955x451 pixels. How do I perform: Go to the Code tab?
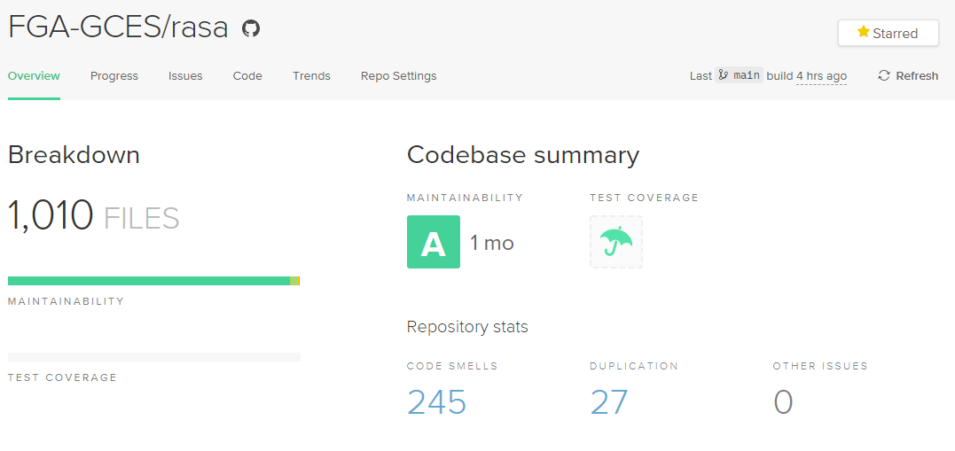(x=247, y=76)
